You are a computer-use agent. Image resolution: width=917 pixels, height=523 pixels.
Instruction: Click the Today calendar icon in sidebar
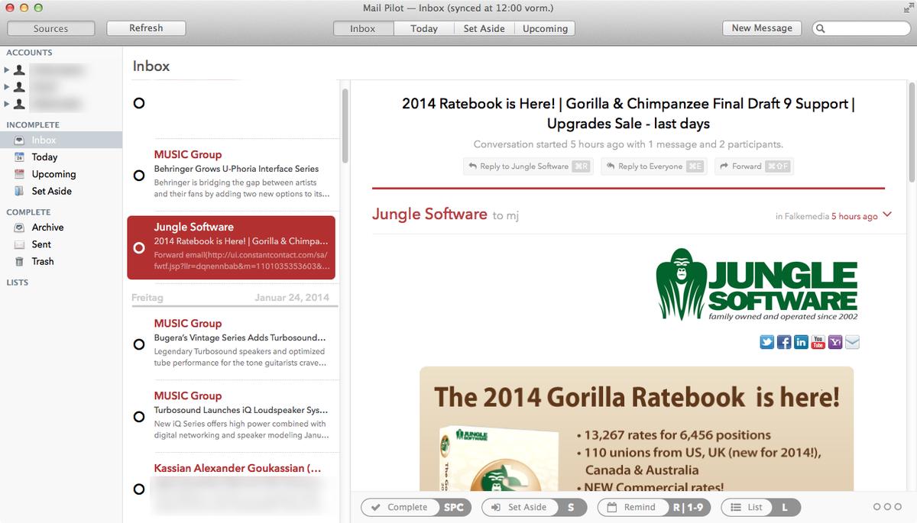pyautogui.click(x=20, y=157)
